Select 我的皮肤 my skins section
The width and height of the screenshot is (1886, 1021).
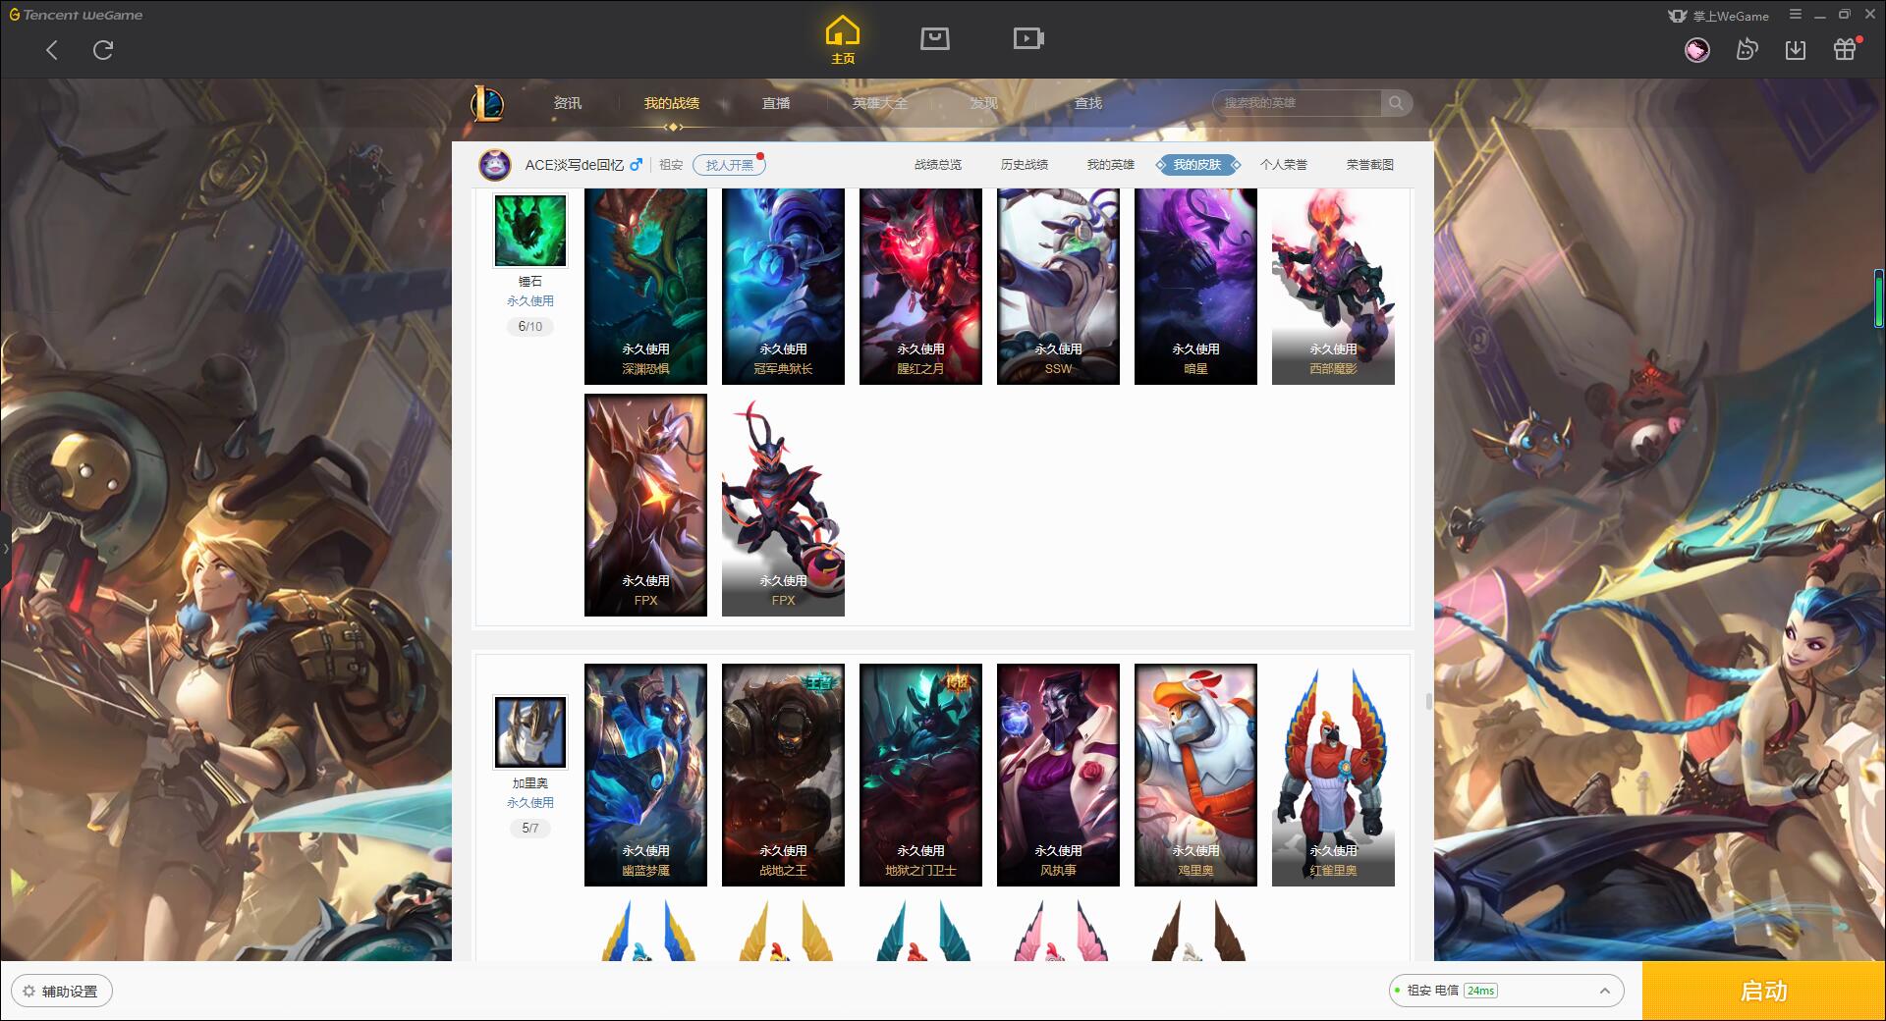1197,165
